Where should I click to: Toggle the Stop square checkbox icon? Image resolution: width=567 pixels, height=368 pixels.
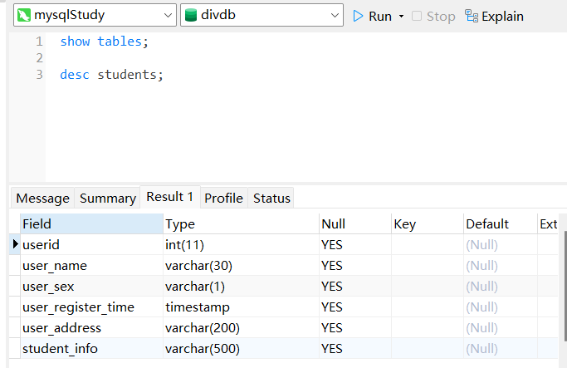(x=416, y=16)
